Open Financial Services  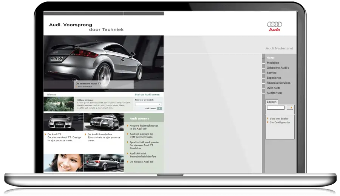278,83
